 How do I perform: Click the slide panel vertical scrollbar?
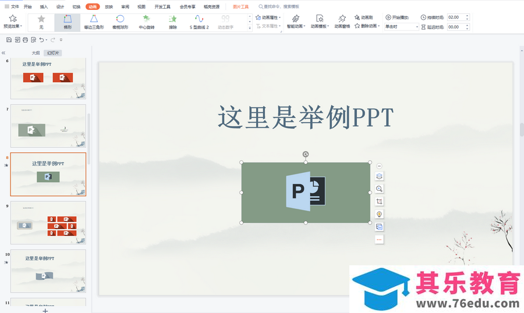point(89,138)
